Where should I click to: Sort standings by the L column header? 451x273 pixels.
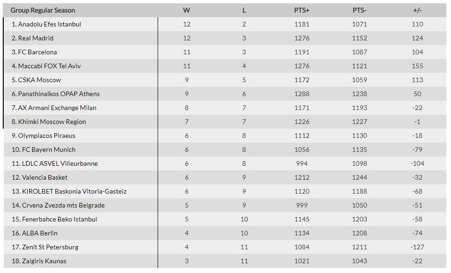pyautogui.click(x=244, y=10)
